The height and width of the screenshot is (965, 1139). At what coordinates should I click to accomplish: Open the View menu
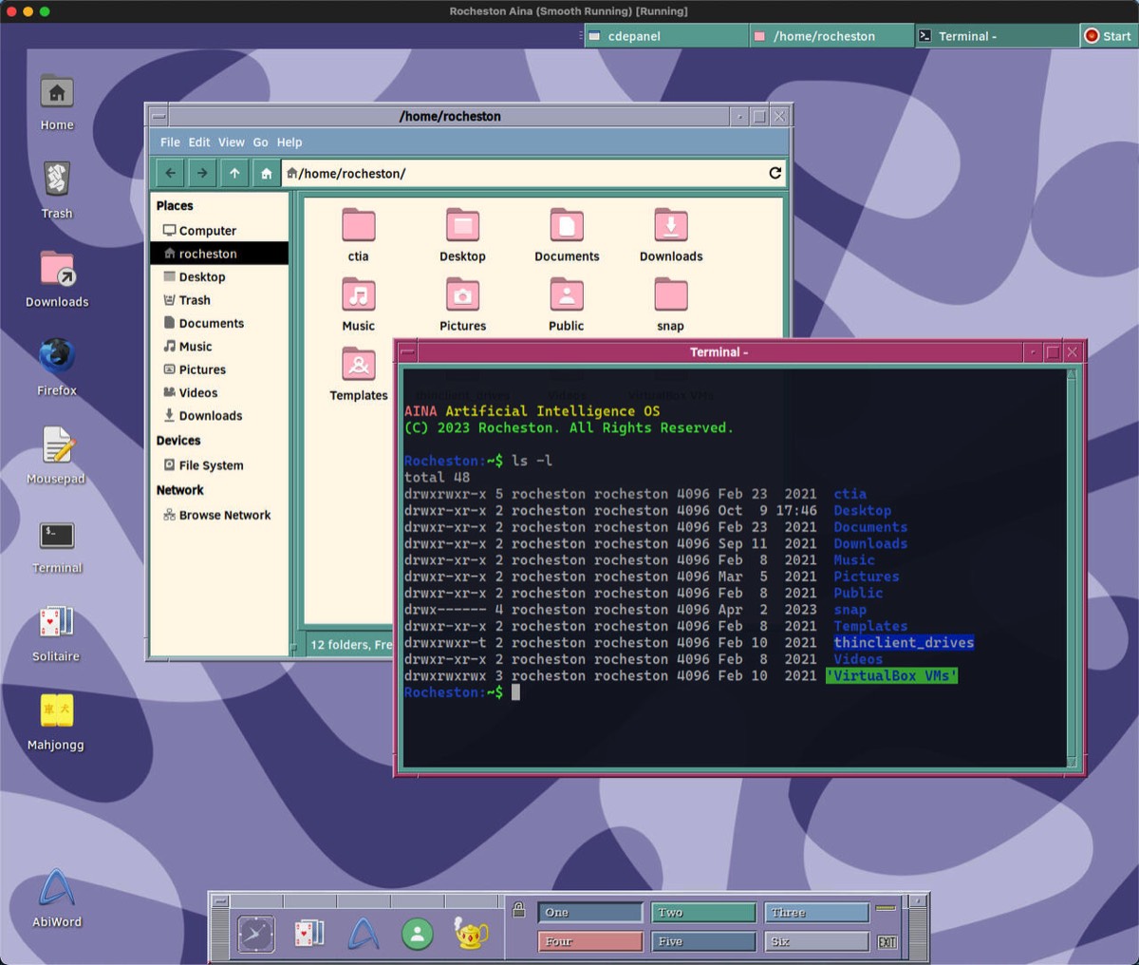[x=231, y=142]
